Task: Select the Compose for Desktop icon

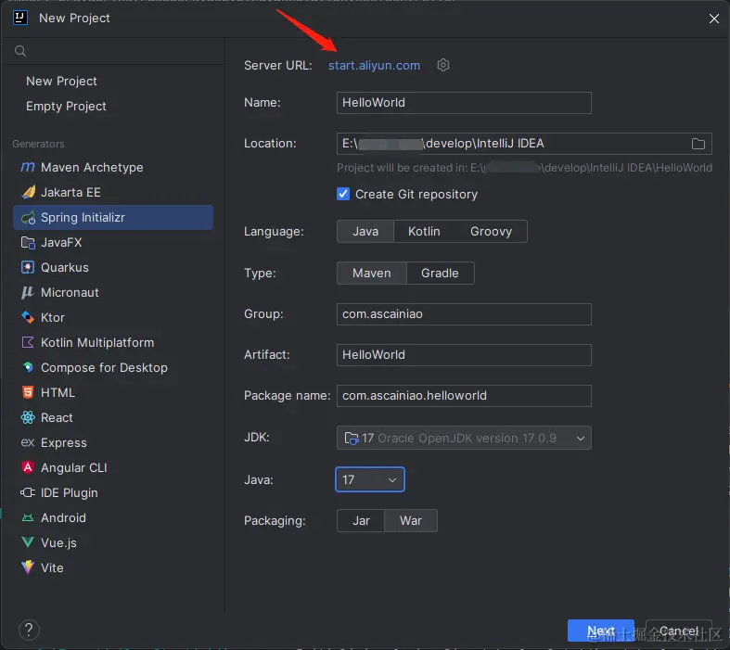Action: pos(28,367)
